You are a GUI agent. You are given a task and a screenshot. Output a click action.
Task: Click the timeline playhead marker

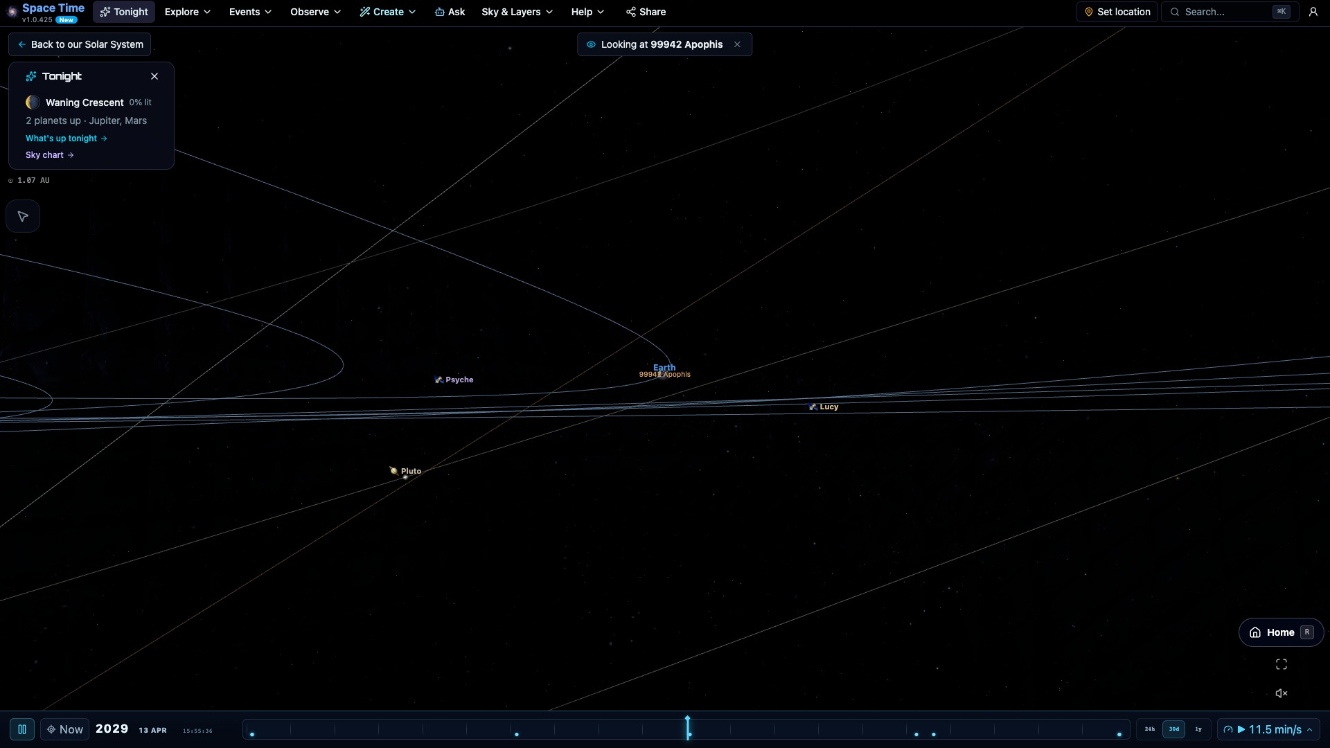pos(687,728)
